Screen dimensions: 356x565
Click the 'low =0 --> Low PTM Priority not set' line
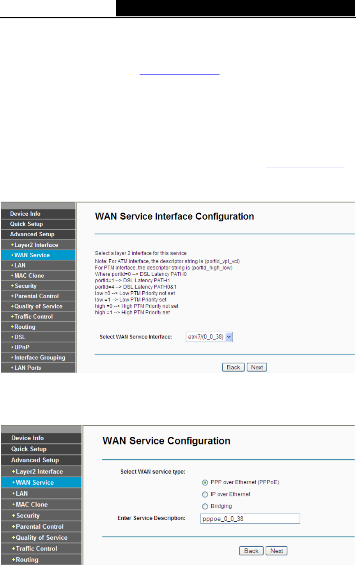[135, 293]
